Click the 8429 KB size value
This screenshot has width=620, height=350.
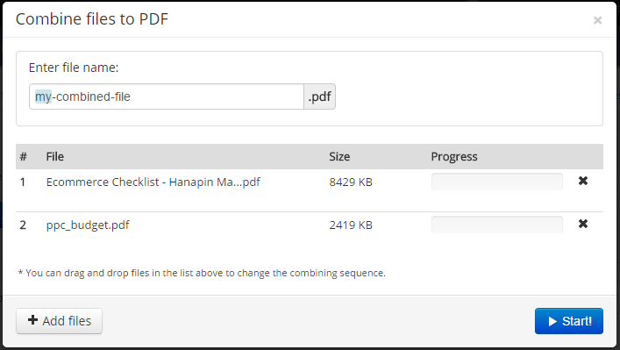coord(351,182)
